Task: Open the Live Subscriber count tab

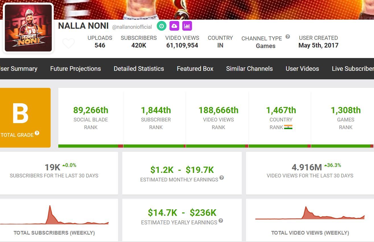Action: (353, 69)
